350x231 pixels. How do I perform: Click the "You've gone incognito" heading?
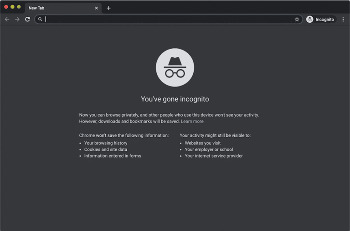175,99
